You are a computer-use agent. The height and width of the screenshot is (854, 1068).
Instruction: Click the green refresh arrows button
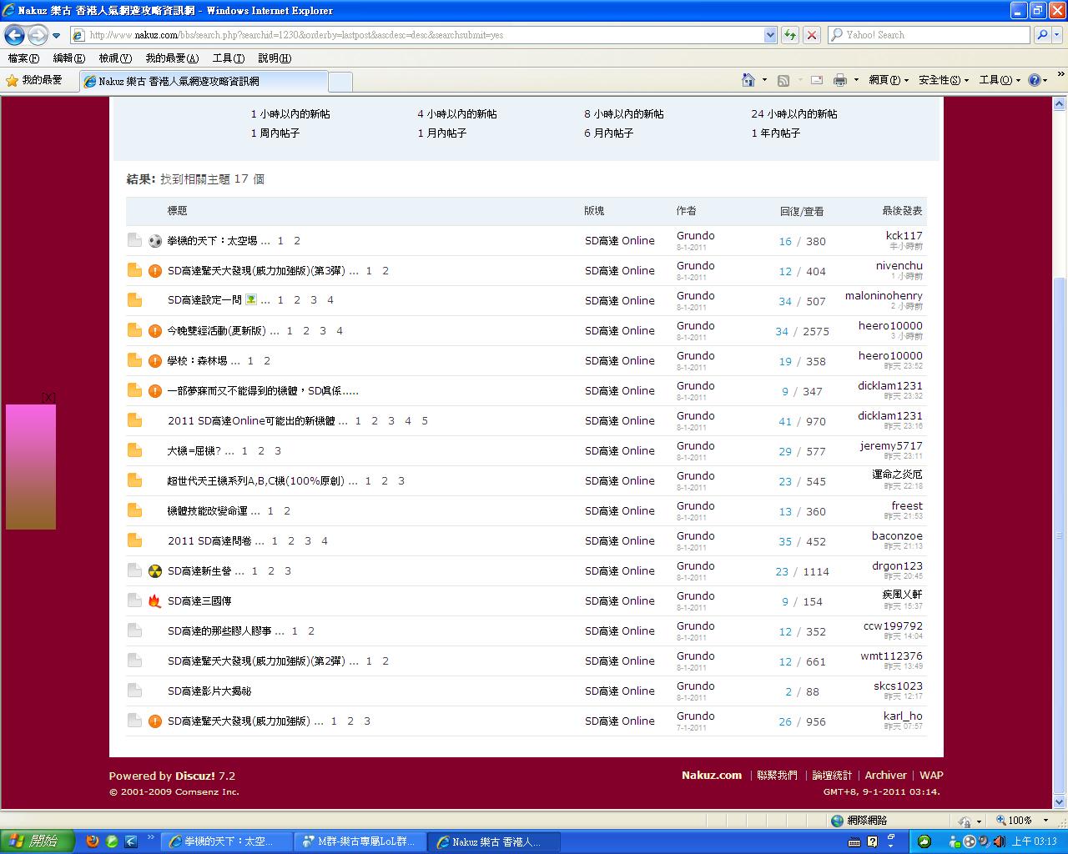(789, 35)
